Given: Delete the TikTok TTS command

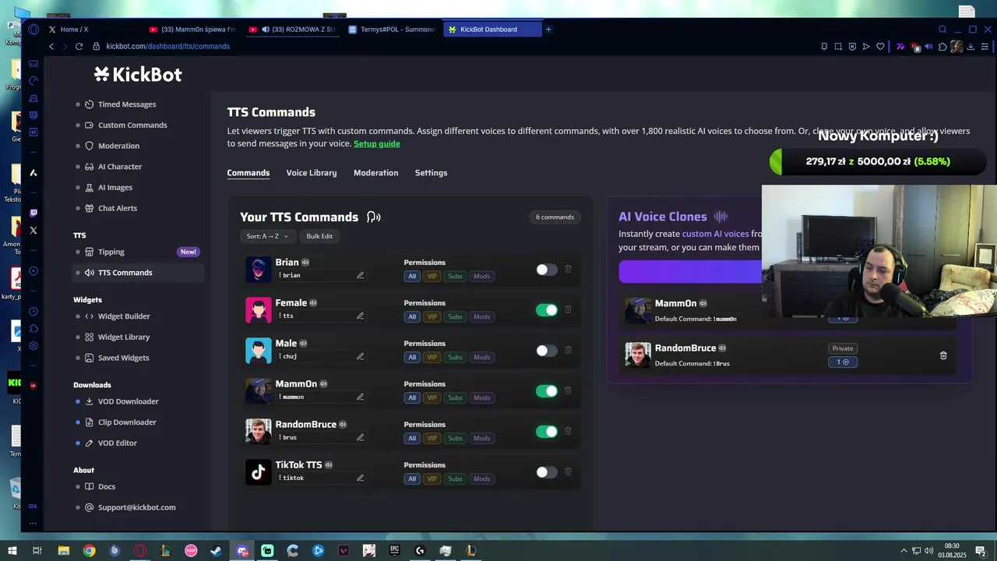Looking at the screenshot, I should pyautogui.click(x=568, y=471).
